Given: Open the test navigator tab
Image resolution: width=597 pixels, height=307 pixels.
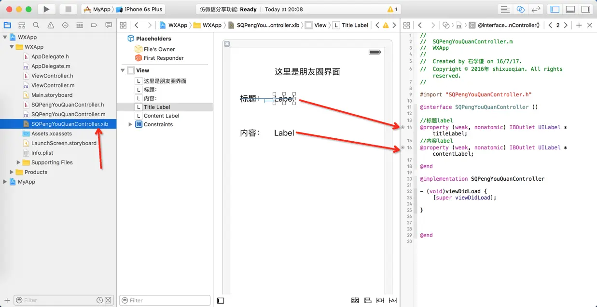Looking at the screenshot, I should click(65, 26).
